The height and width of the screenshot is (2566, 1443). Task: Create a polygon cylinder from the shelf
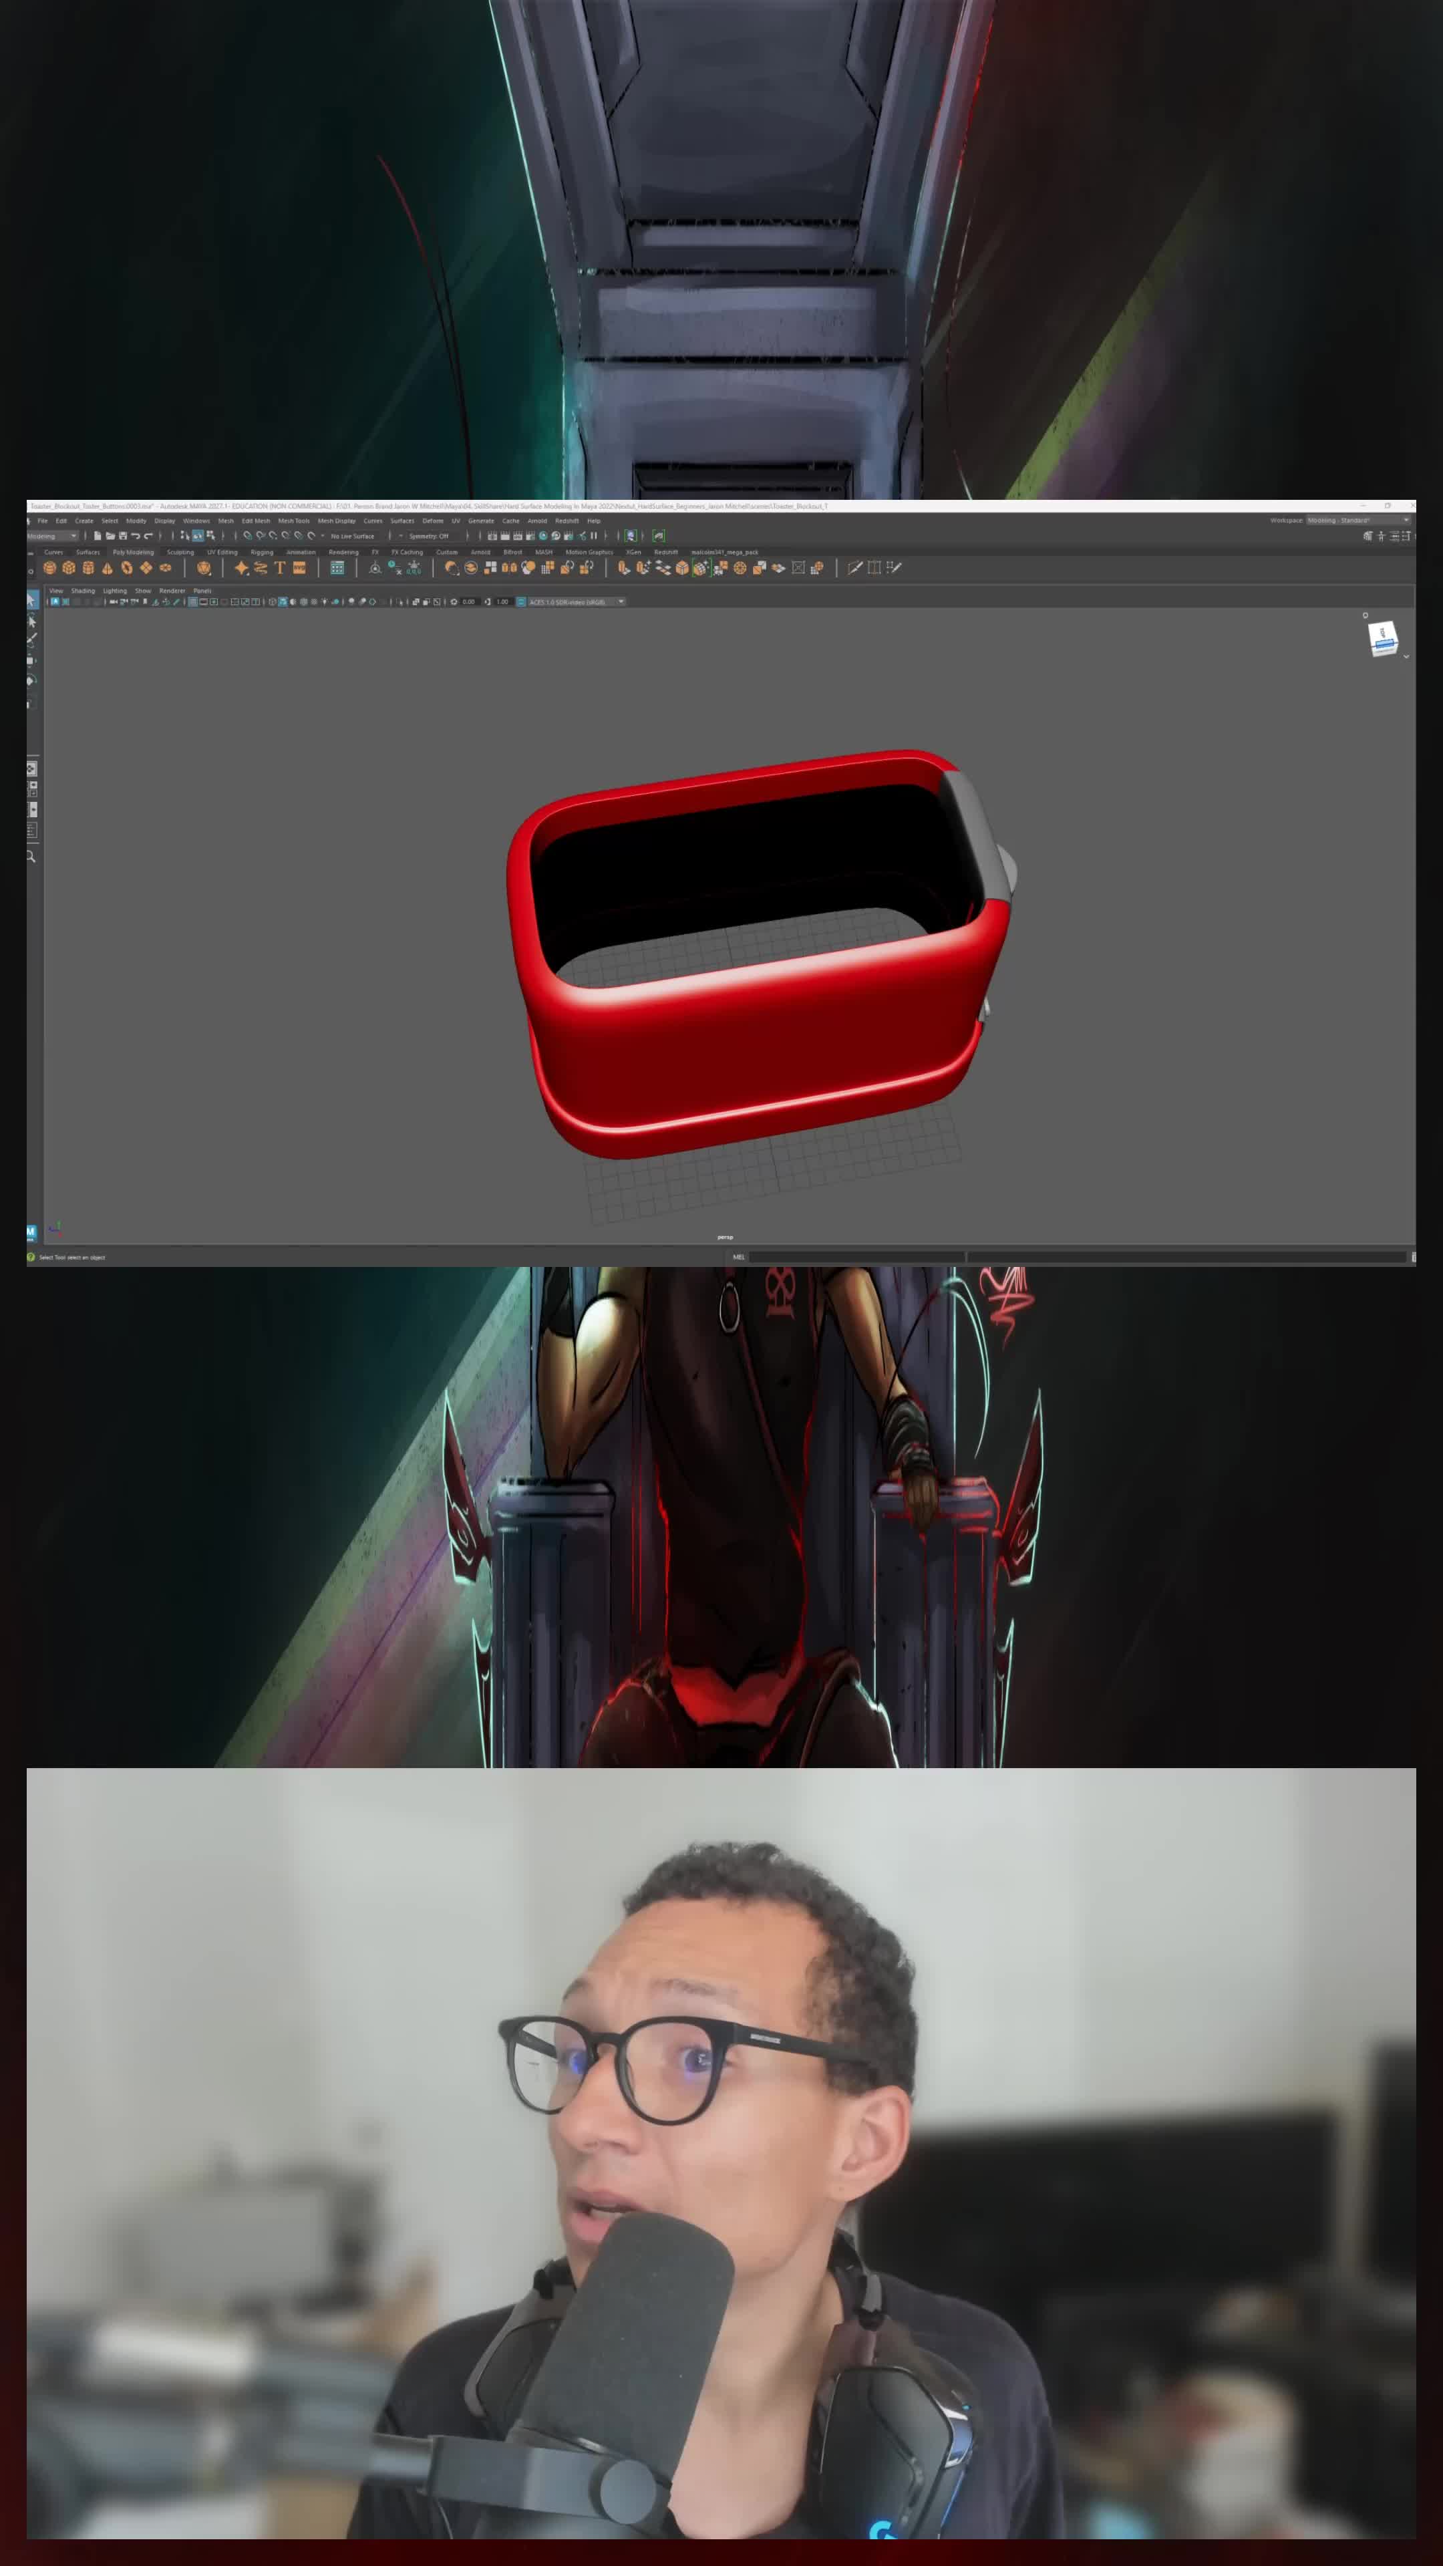(x=88, y=568)
